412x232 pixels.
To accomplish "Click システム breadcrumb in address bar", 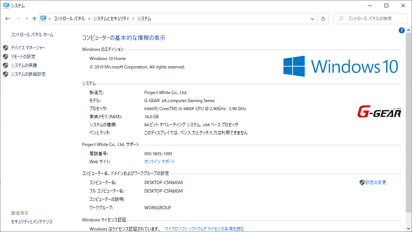I will (144, 19).
